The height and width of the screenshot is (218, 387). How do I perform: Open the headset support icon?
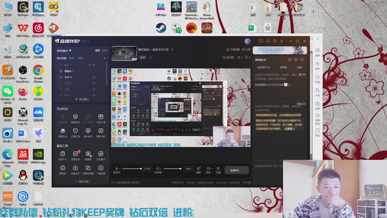(x=268, y=41)
